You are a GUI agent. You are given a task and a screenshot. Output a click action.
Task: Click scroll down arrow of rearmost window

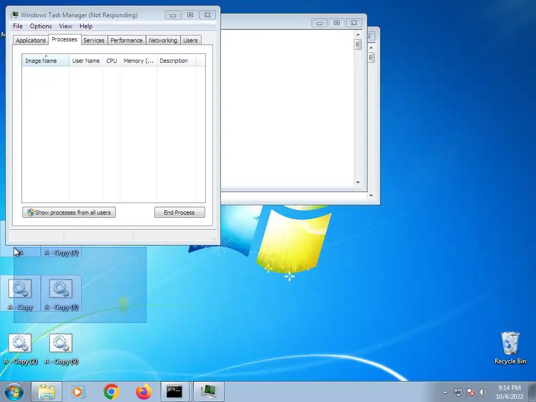coord(371,196)
